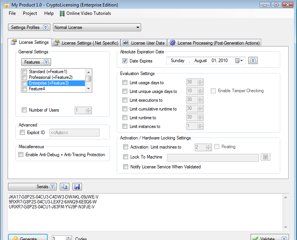Image resolution: width=297 pixels, height=240 pixels.
Task: Expand the Features dropdown button
Action: click(36, 62)
